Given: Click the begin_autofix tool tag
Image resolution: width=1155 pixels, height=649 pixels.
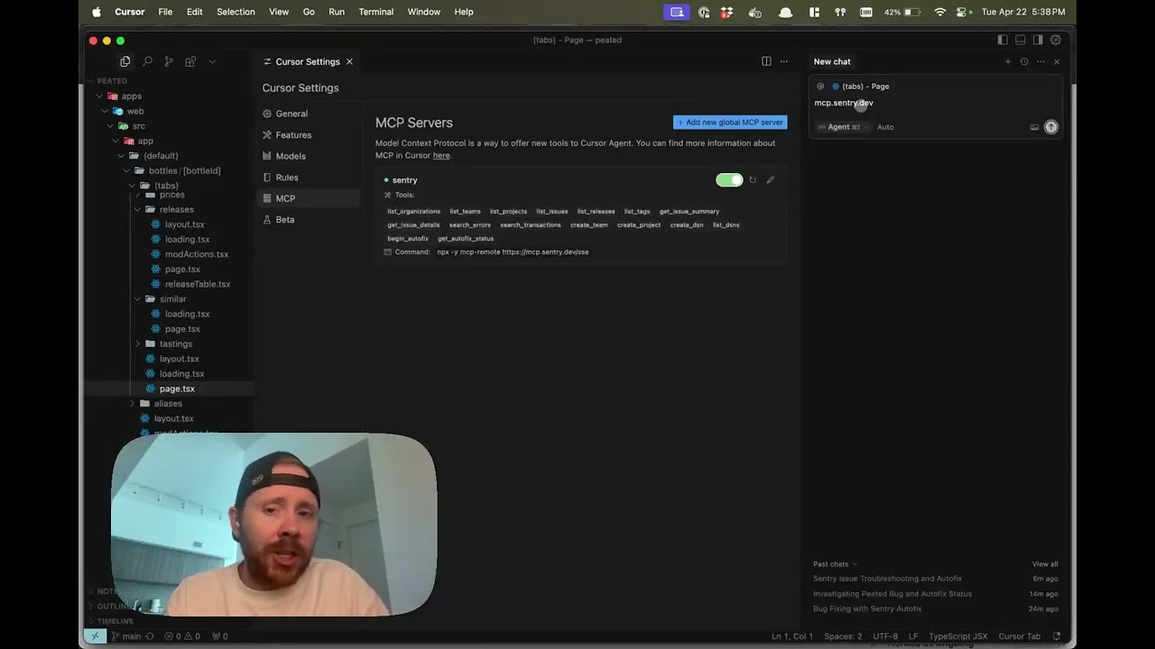Looking at the screenshot, I should click(408, 239).
